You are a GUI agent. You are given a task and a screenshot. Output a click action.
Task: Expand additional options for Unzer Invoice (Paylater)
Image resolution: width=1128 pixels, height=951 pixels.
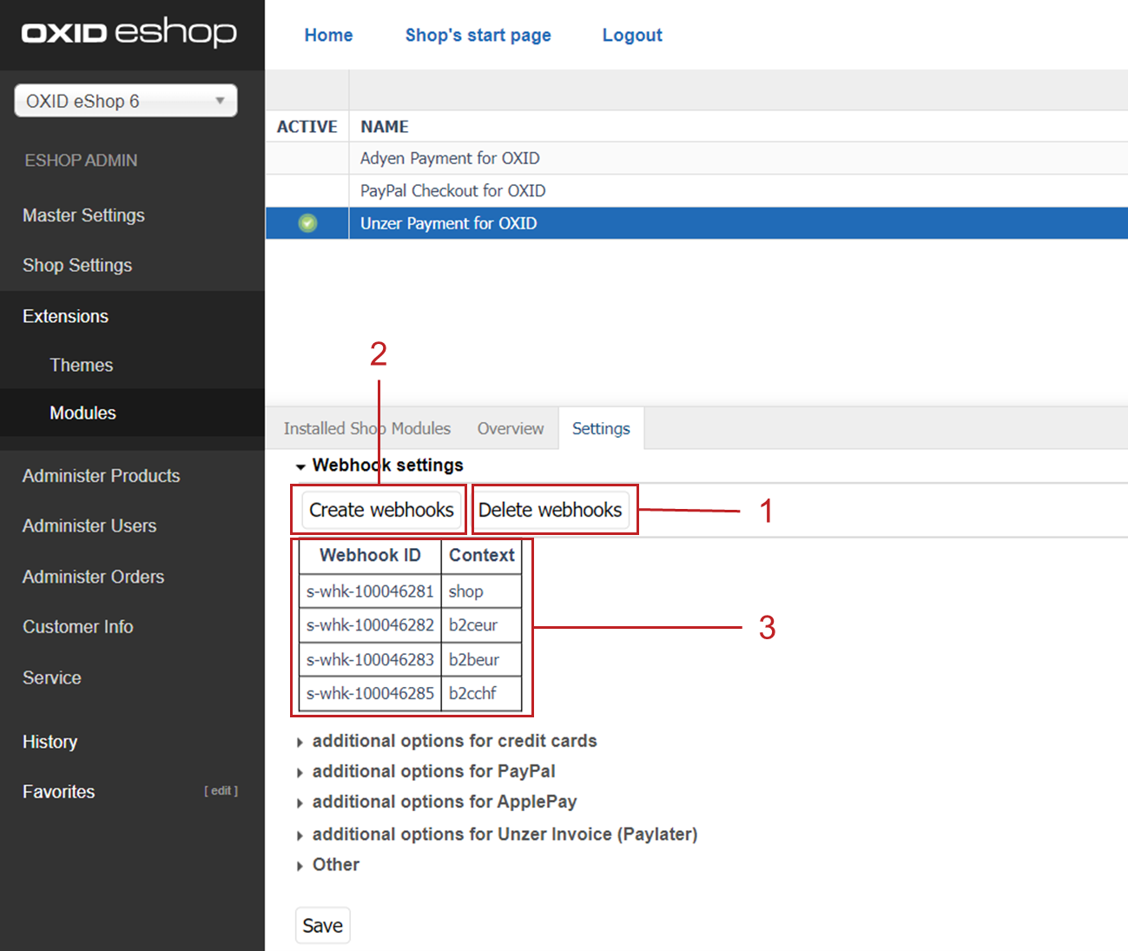[x=497, y=835]
